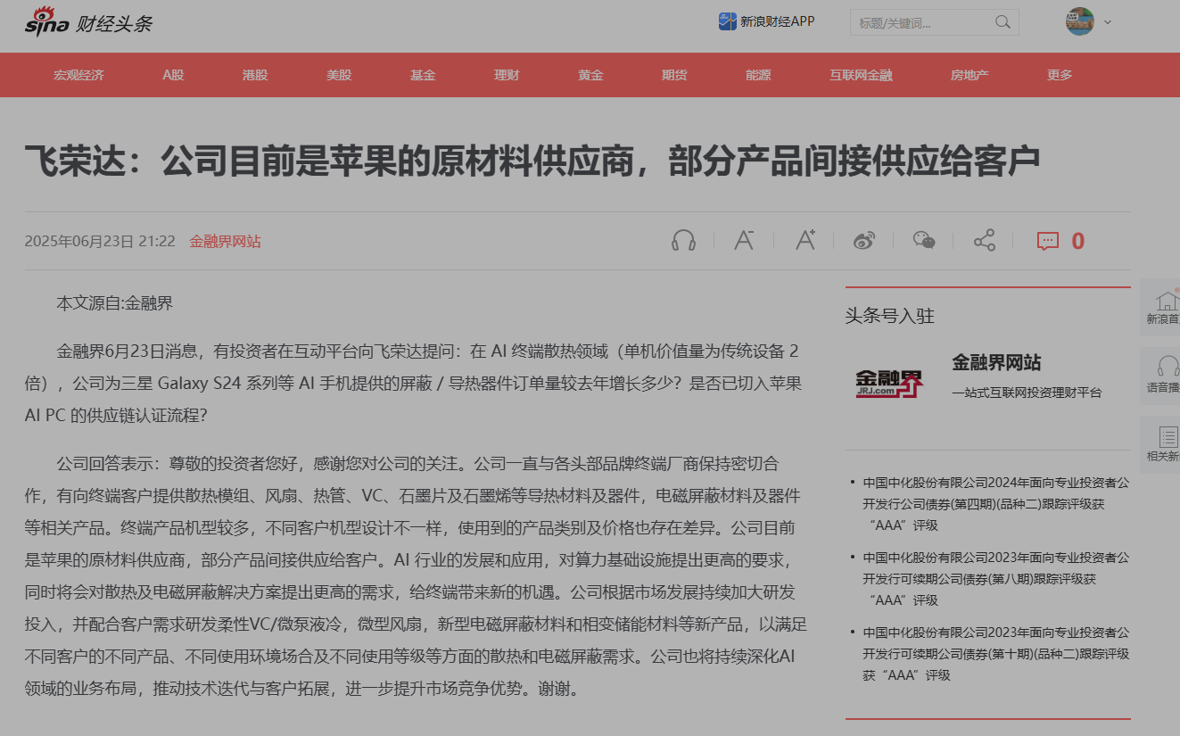Open the 港股 nav tab
Screen dimensions: 1180x736
[255, 75]
